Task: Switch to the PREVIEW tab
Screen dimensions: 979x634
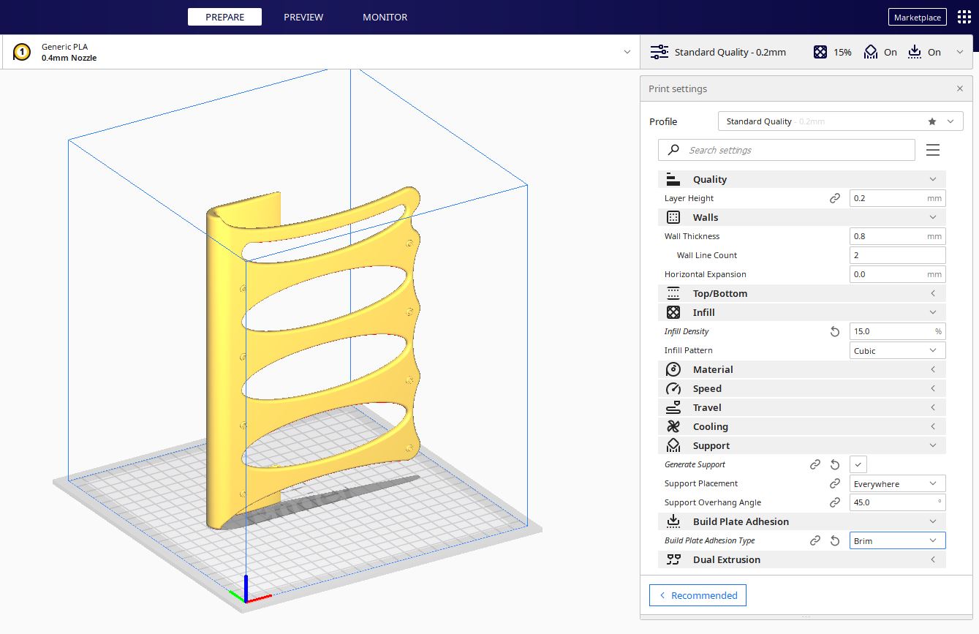Action: [x=303, y=17]
